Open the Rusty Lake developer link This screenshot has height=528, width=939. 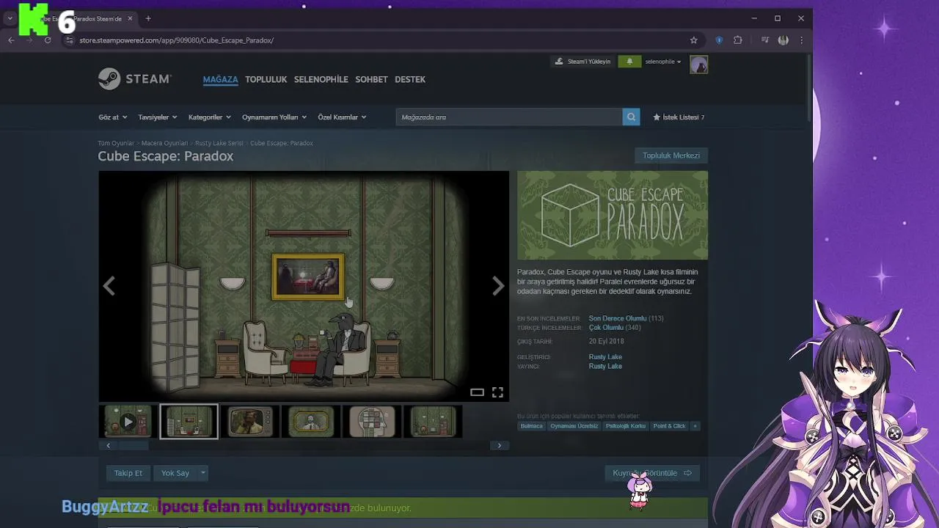(x=605, y=357)
